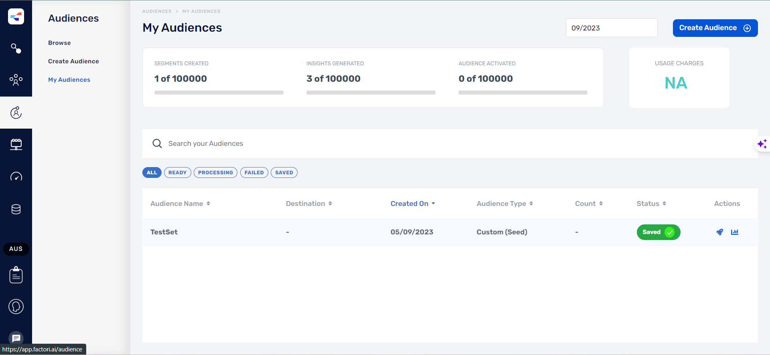Sort by Created On column
The image size is (770, 355).
(413, 204)
